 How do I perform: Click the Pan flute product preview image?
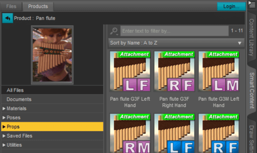point(52,55)
